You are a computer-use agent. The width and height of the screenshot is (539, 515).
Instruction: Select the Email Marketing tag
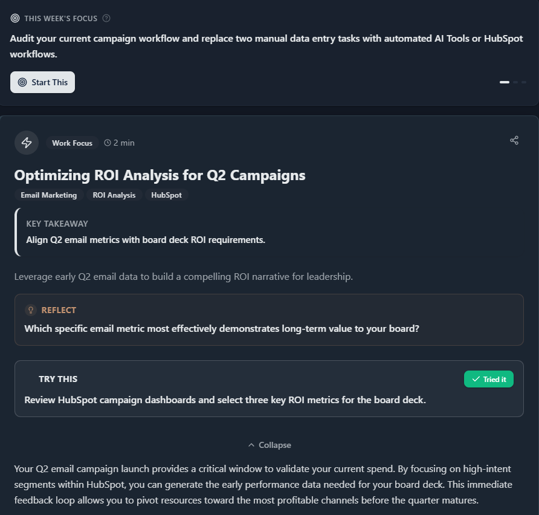coord(49,195)
